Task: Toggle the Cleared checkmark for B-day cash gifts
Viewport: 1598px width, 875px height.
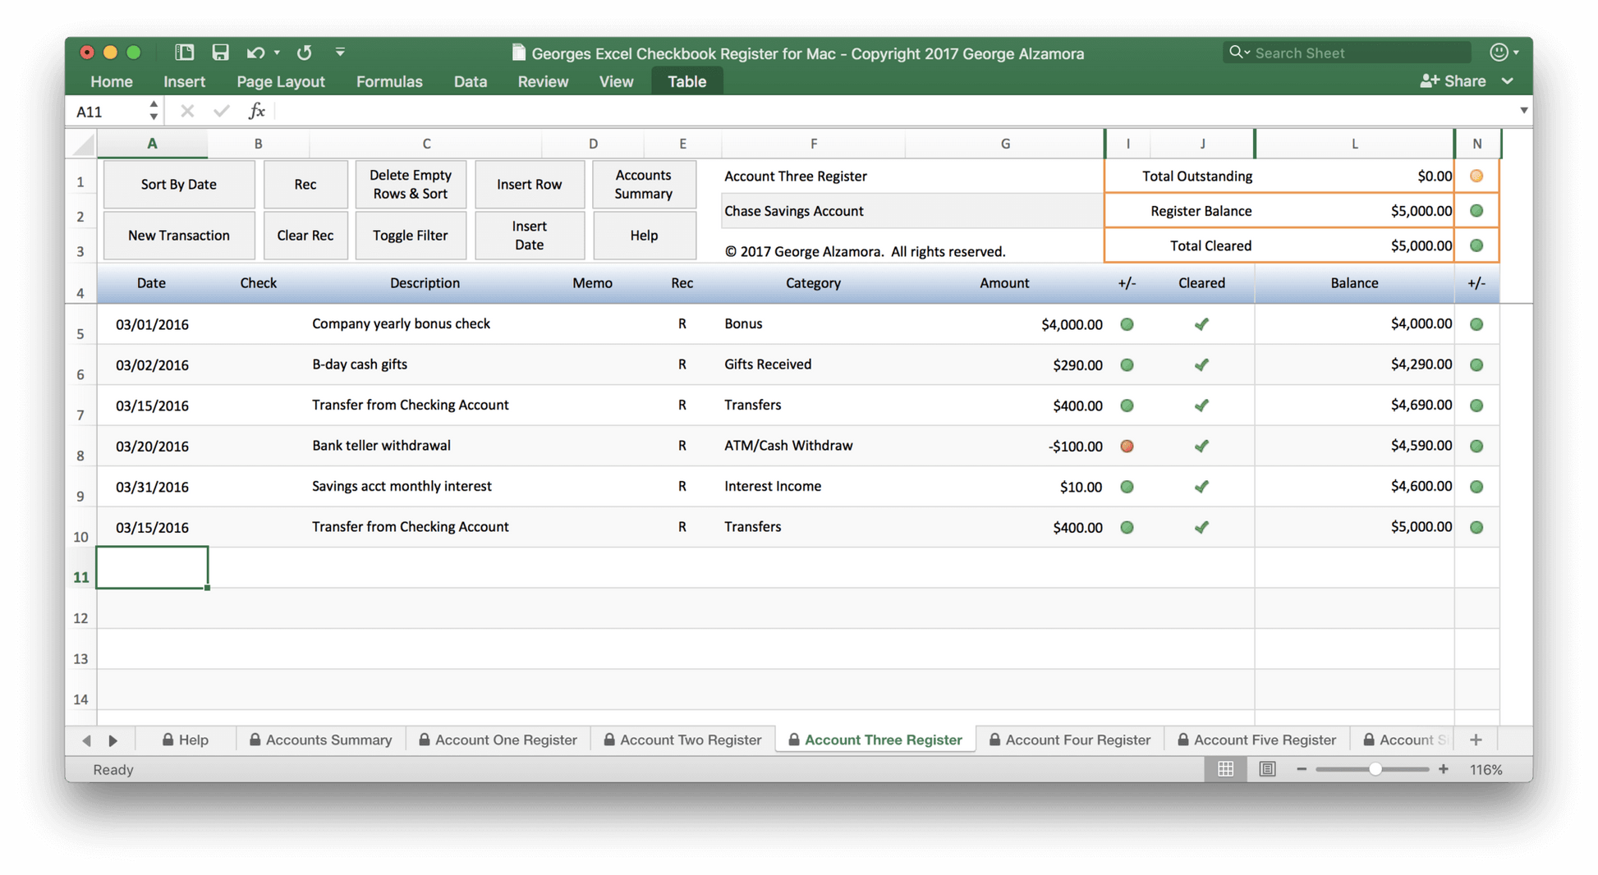Action: tap(1201, 364)
